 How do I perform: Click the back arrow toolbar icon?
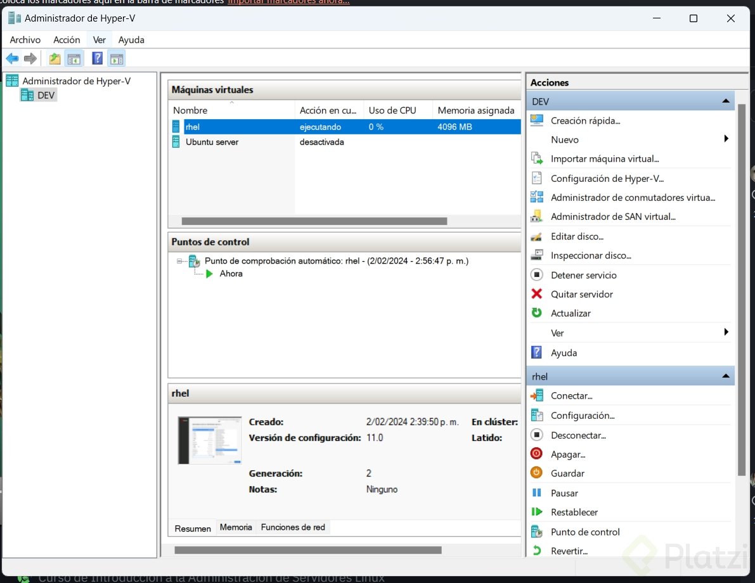point(12,59)
